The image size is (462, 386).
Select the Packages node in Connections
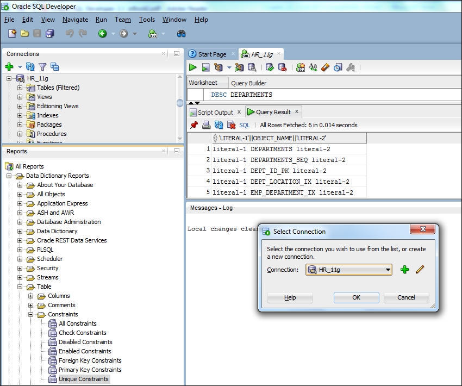(49, 124)
